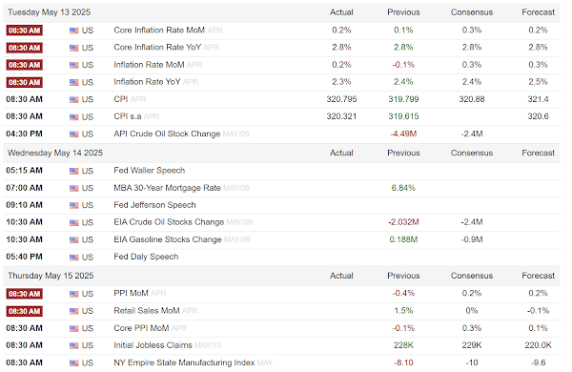
Task: Open Fed Jefferson Speech event
Action: coord(154,205)
